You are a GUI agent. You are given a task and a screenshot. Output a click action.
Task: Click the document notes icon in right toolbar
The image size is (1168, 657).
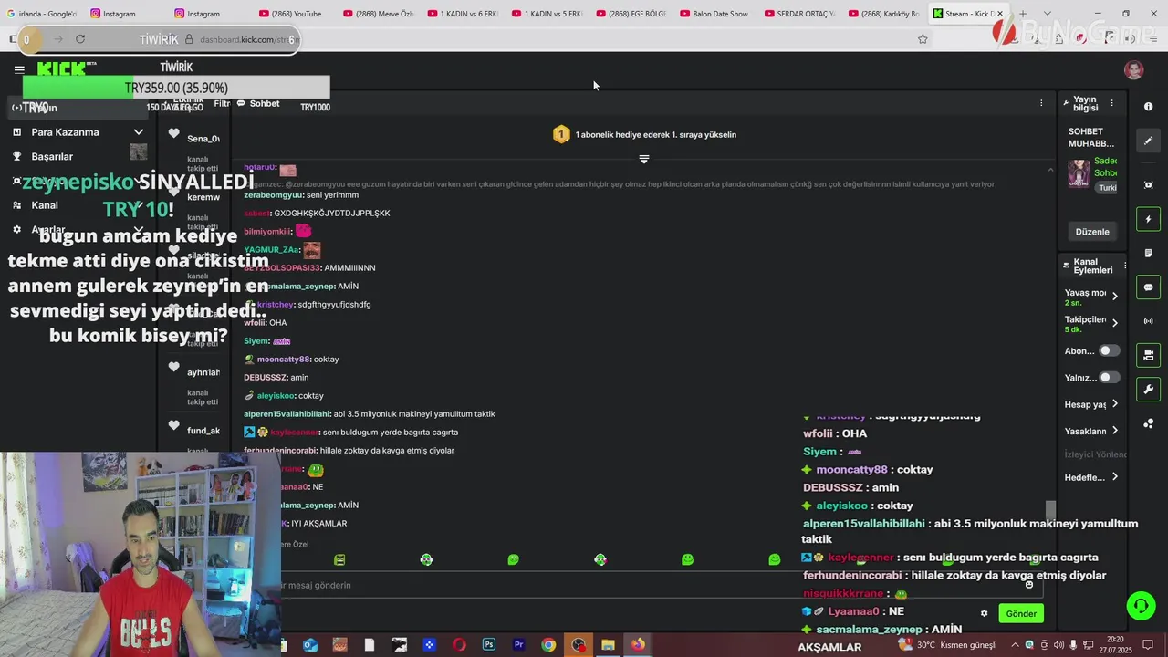click(1148, 253)
